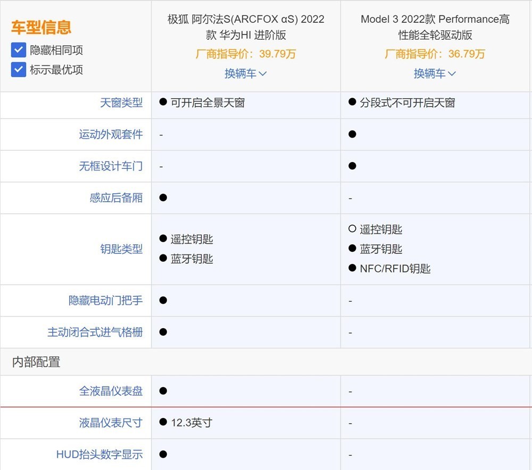The width and height of the screenshot is (532, 470).
Task: Open the 隐藏电动门把手 spec link
Action: tap(105, 301)
